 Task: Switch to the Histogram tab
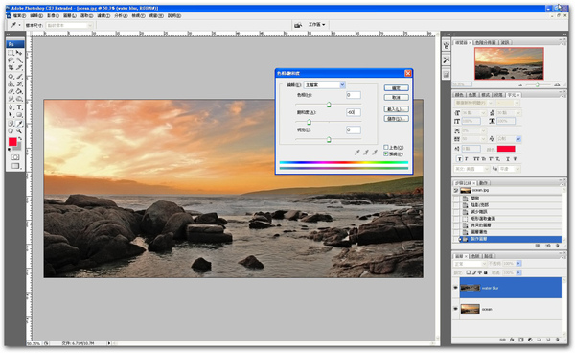click(486, 42)
